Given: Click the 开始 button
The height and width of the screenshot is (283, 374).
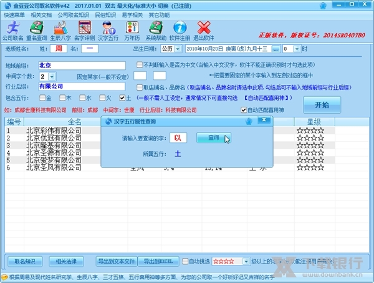Looking at the screenshot, I should coord(322,105).
